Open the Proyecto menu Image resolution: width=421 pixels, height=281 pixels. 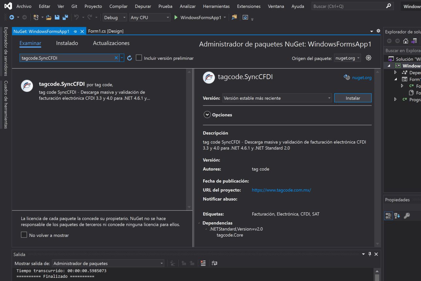click(x=93, y=6)
